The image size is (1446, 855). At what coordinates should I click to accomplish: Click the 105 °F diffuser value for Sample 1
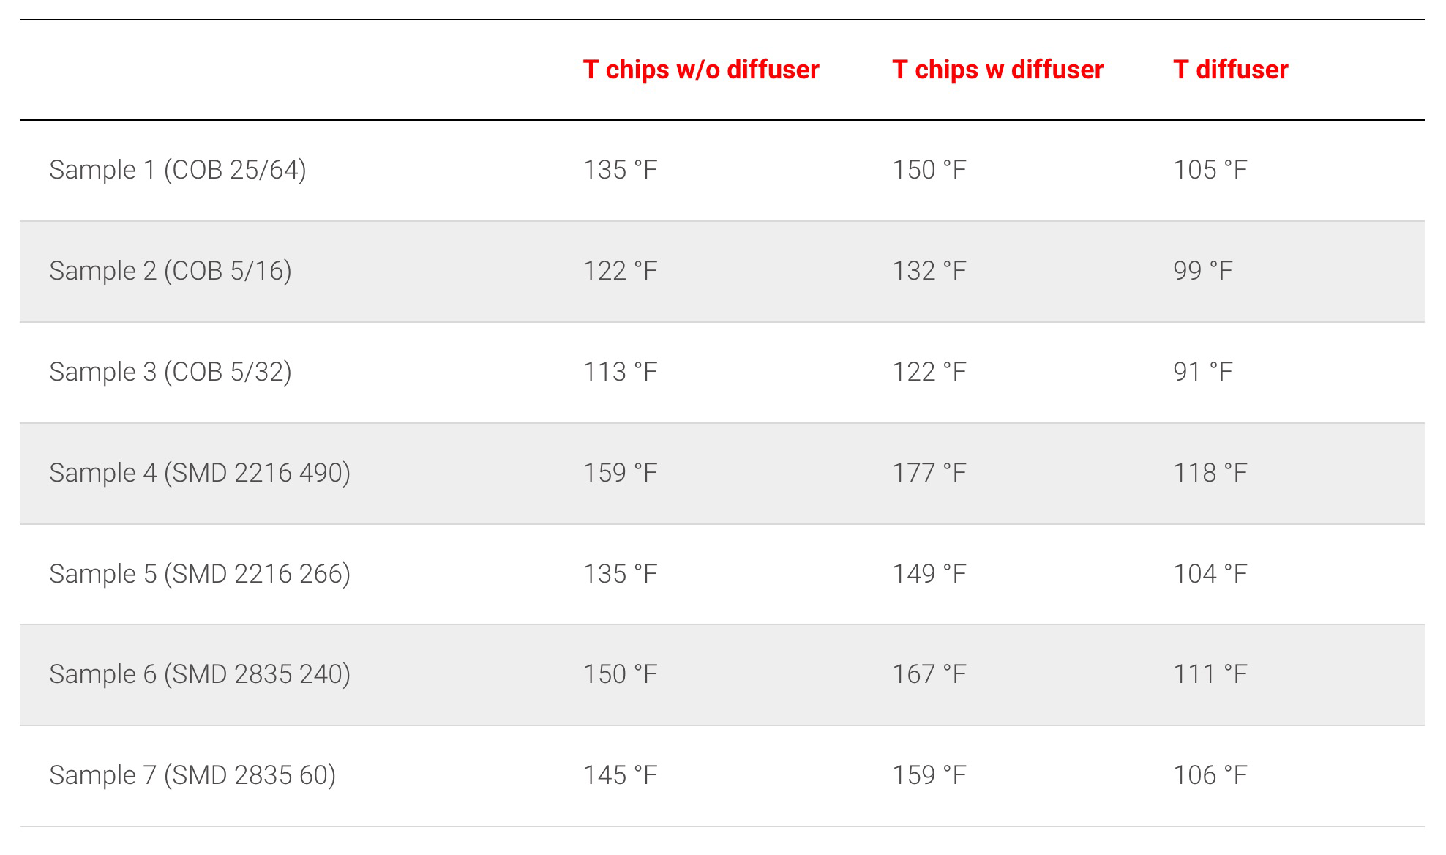(1210, 170)
